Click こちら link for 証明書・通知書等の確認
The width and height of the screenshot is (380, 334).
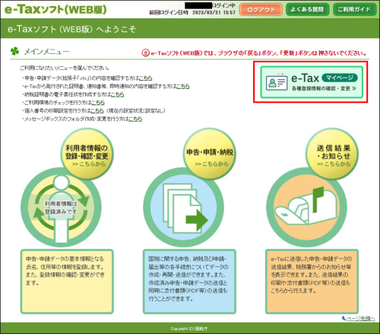click(x=182, y=86)
